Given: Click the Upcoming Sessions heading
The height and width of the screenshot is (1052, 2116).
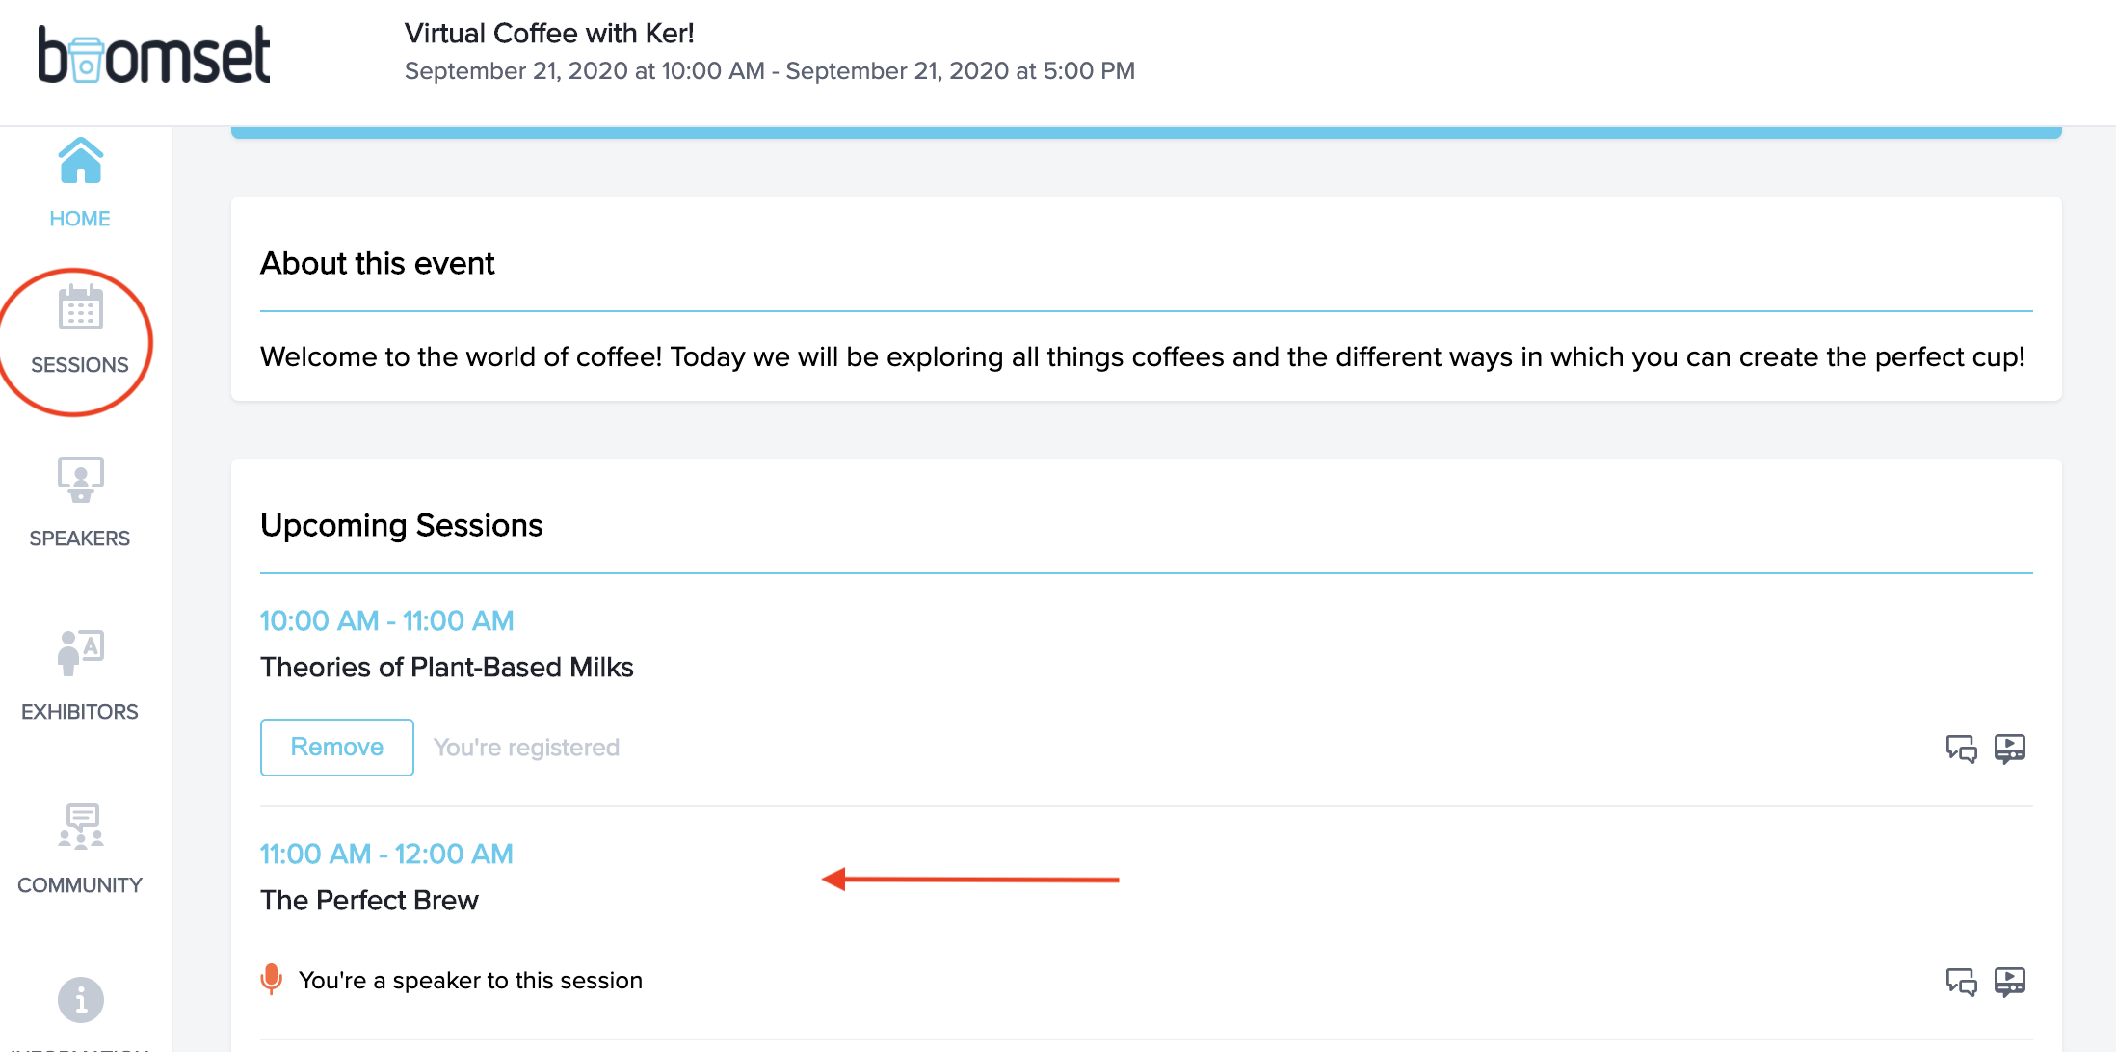Looking at the screenshot, I should [402, 526].
